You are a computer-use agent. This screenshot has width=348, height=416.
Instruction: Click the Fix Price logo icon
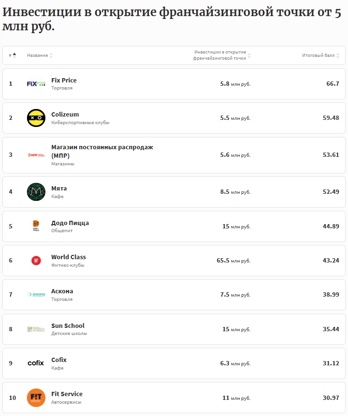(x=36, y=84)
